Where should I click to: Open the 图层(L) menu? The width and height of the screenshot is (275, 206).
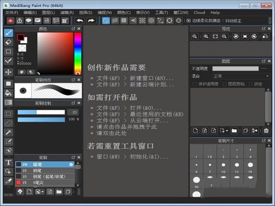click(x=49, y=13)
